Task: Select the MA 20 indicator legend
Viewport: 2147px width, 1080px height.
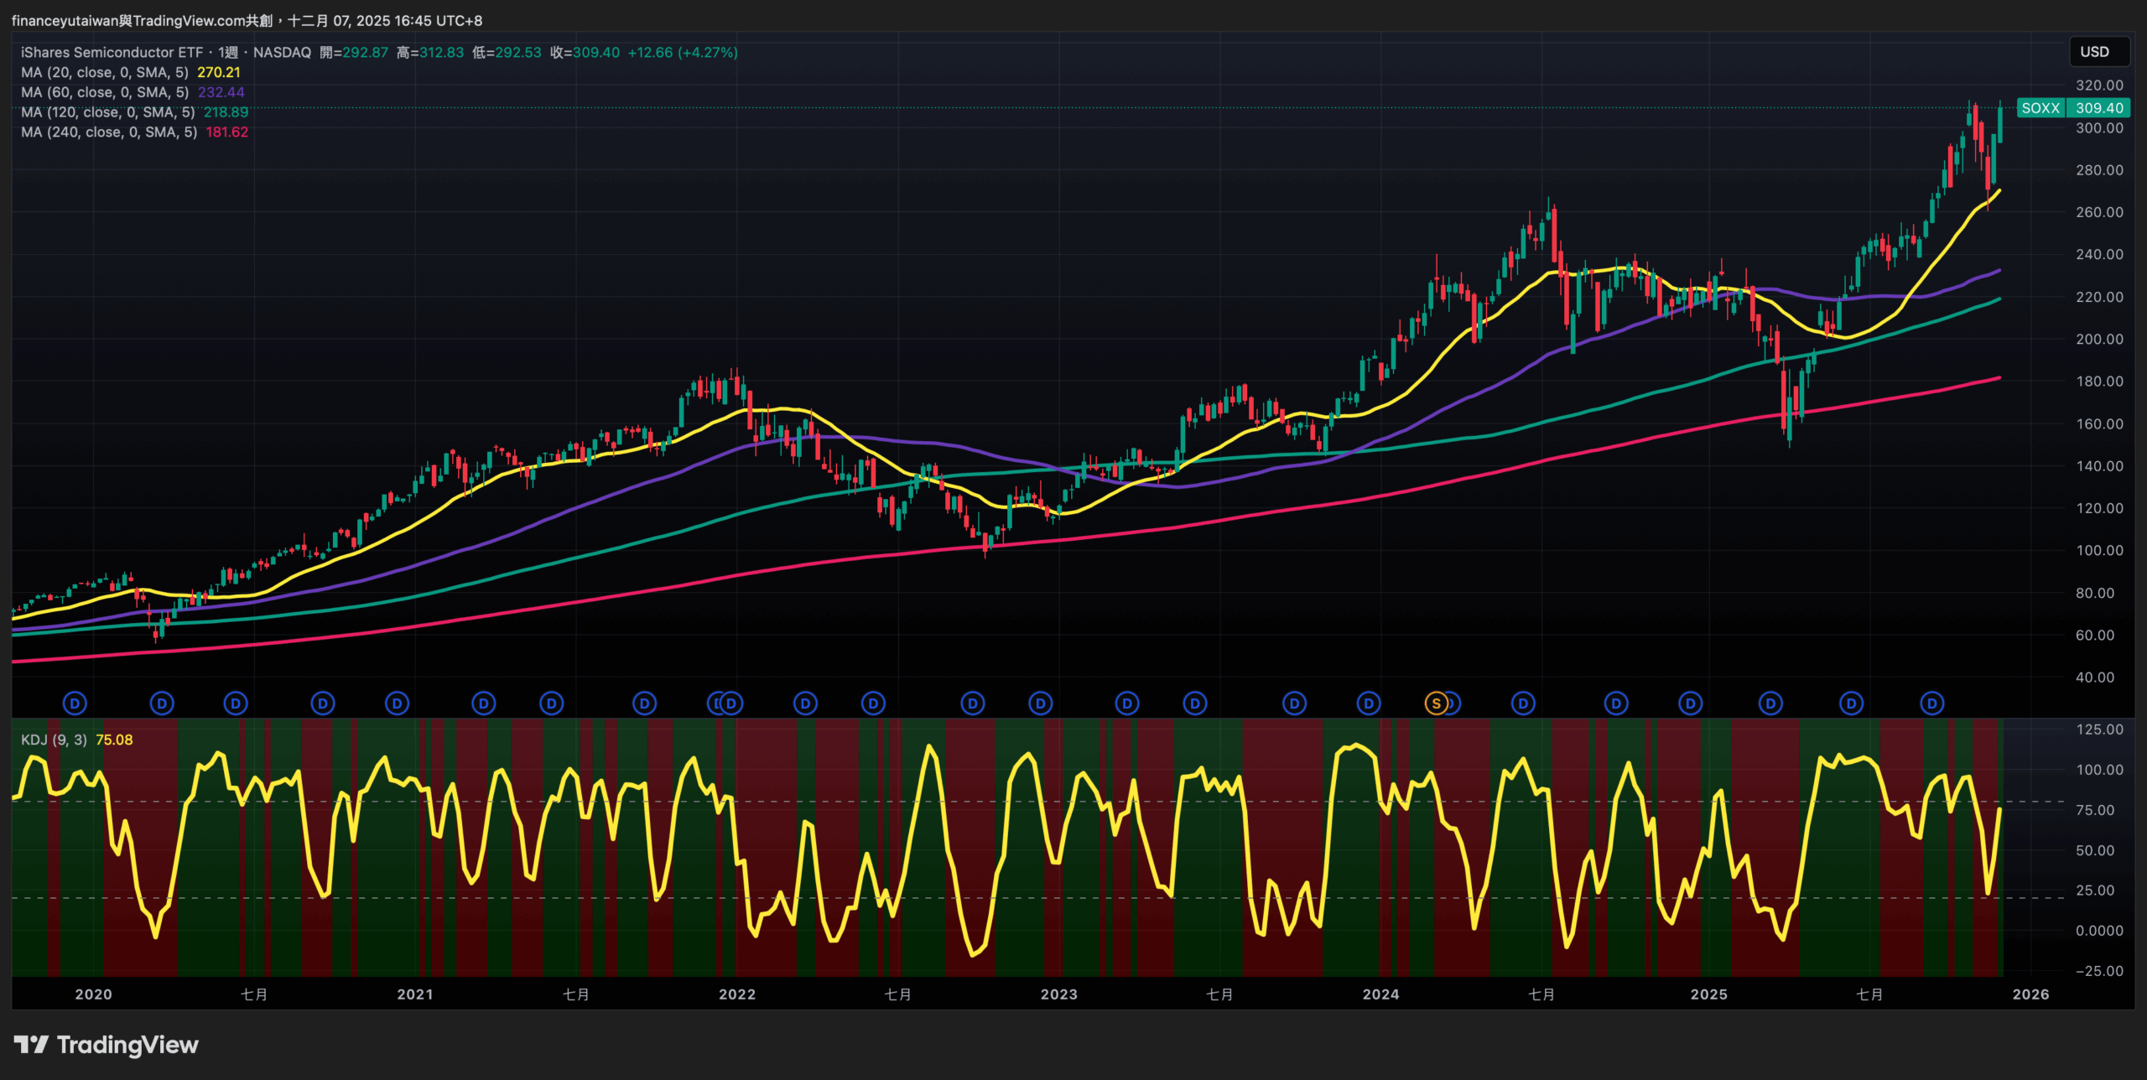Action: click(105, 72)
